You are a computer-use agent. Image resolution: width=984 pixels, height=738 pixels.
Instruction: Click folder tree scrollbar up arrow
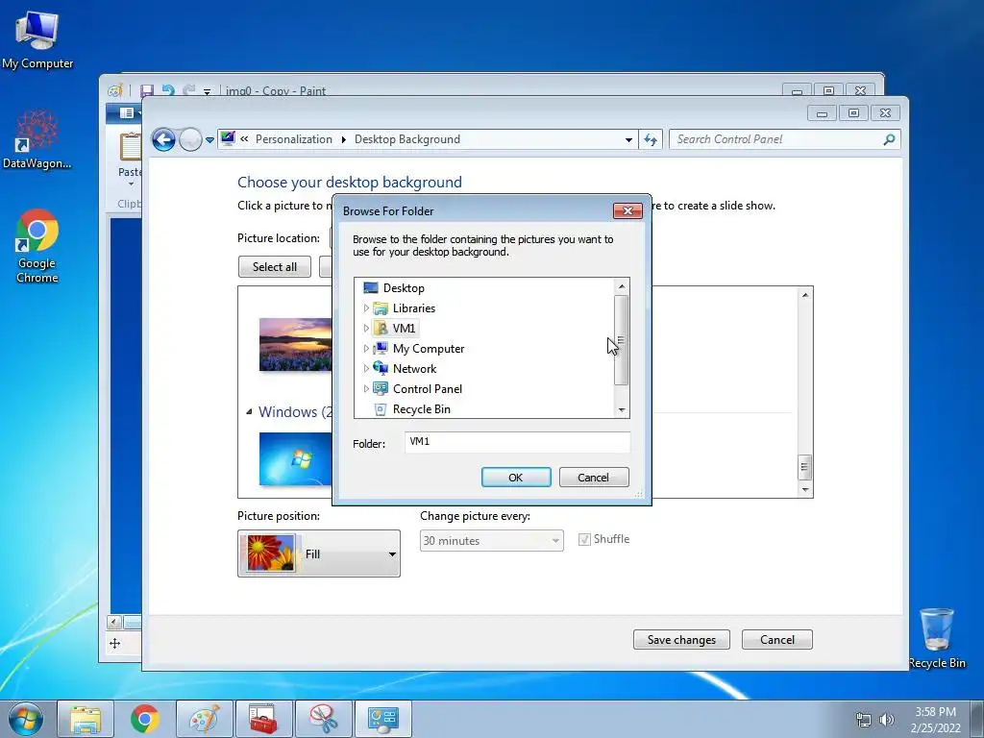pos(622,286)
